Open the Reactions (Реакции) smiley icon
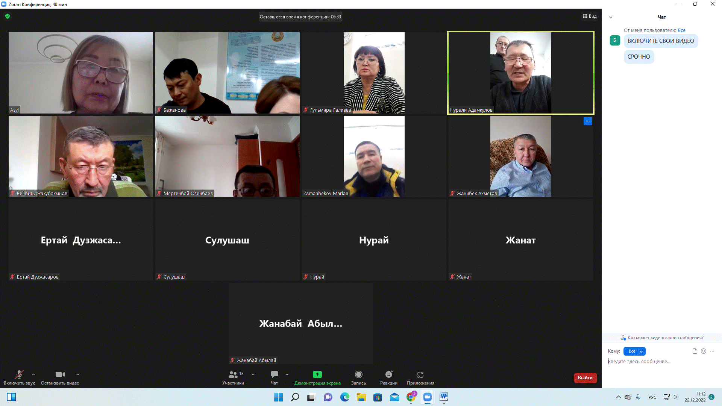The width and height of the screenshot is (722, 406). tap(388, 374)
